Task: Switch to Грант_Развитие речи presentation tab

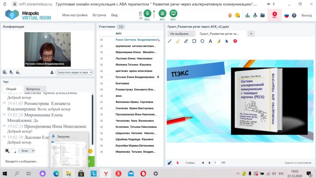Action: pyautogui.click(x=221, y=34)
